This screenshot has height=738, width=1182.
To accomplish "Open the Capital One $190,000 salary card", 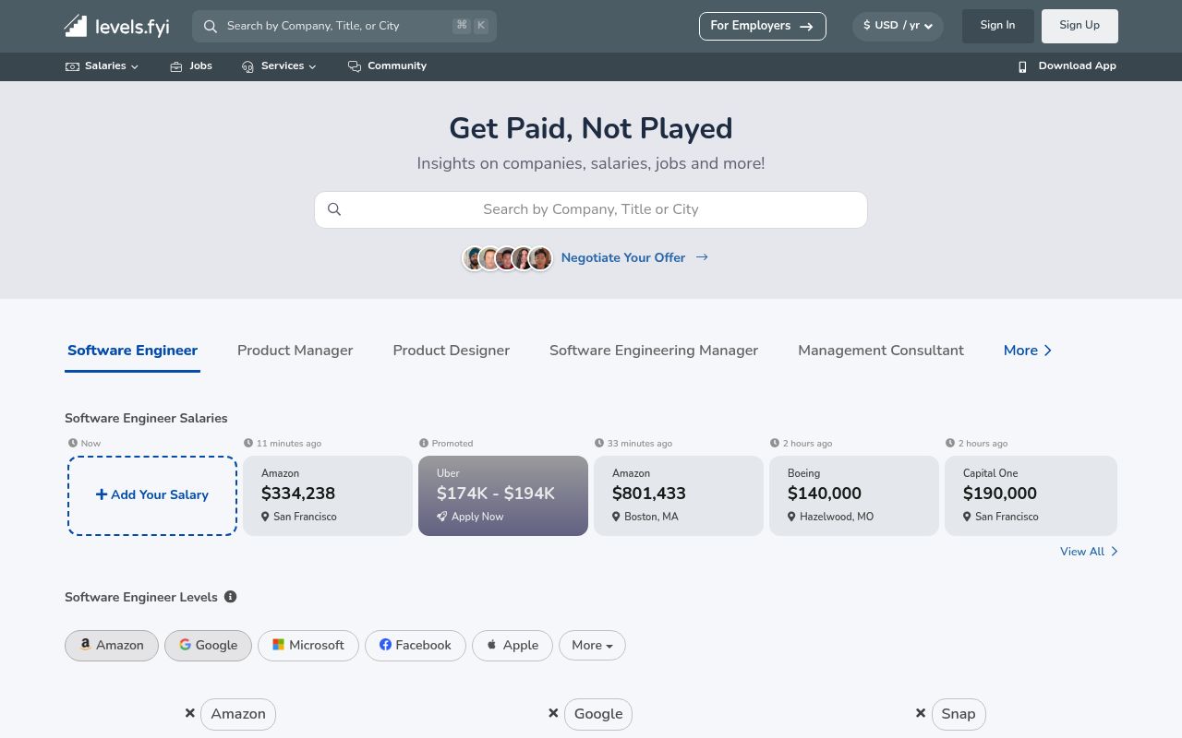I will [x=1031, y=495].
